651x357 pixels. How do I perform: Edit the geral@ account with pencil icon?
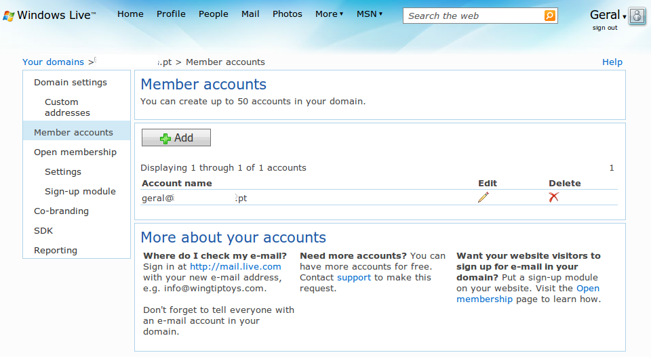click(x=484, y=197)
